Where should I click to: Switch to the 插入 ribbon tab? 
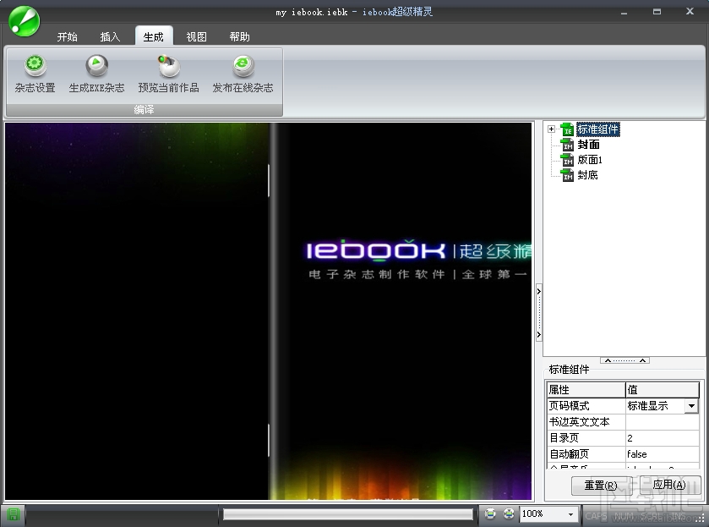coord(110,36)
